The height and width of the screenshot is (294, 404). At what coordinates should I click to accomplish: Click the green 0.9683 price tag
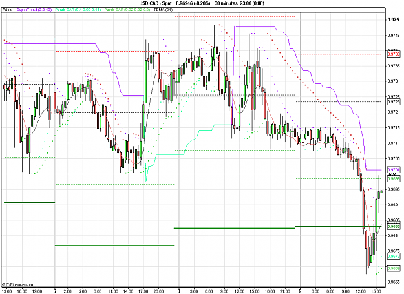pyautogui.click(x=394, y=226)
